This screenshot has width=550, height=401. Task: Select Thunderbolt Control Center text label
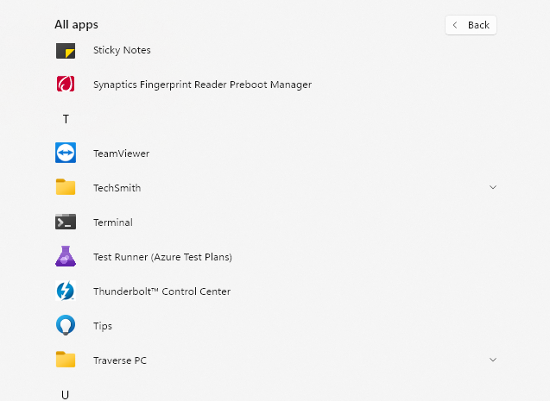(x=162, y=291)
